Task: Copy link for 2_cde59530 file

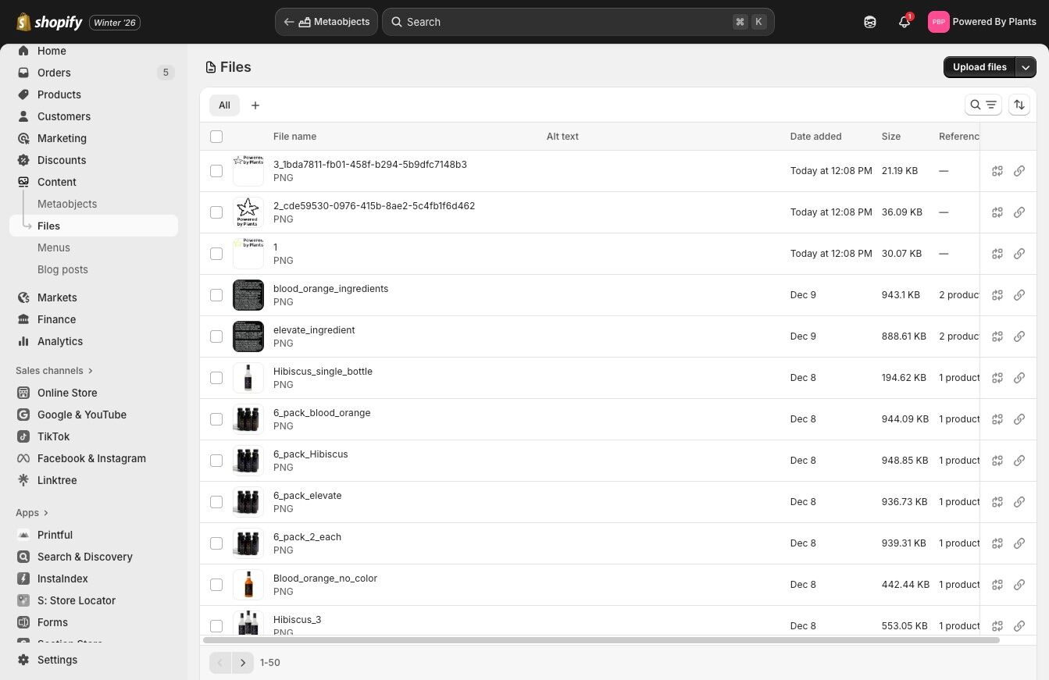Action: tap(1019, 212)
